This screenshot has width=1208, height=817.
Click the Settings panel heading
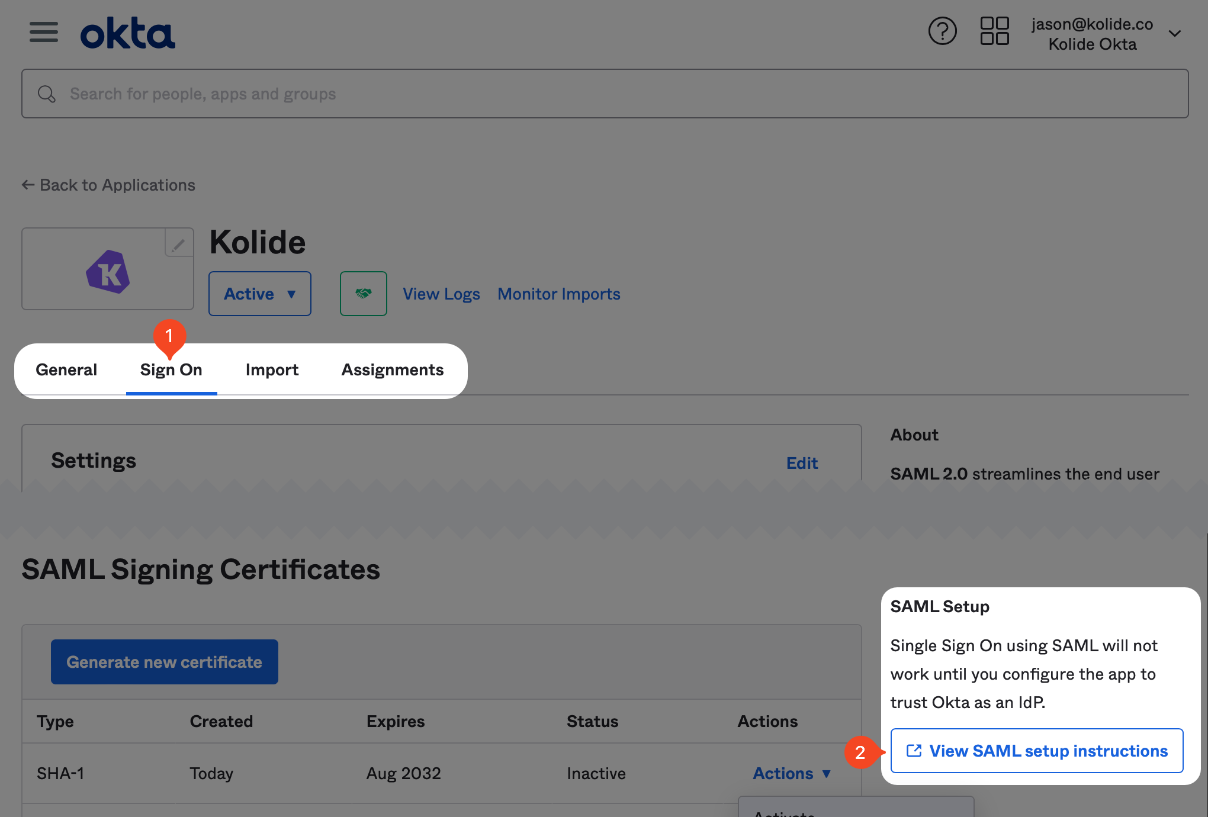94,461
